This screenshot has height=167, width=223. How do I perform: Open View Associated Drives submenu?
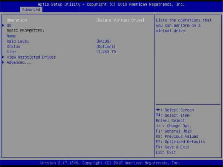click(x=31, y=57)
